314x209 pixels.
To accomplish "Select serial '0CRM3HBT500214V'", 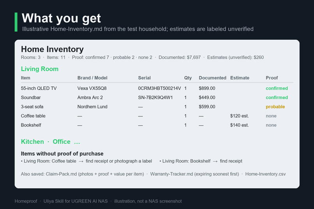I will 159,88.
